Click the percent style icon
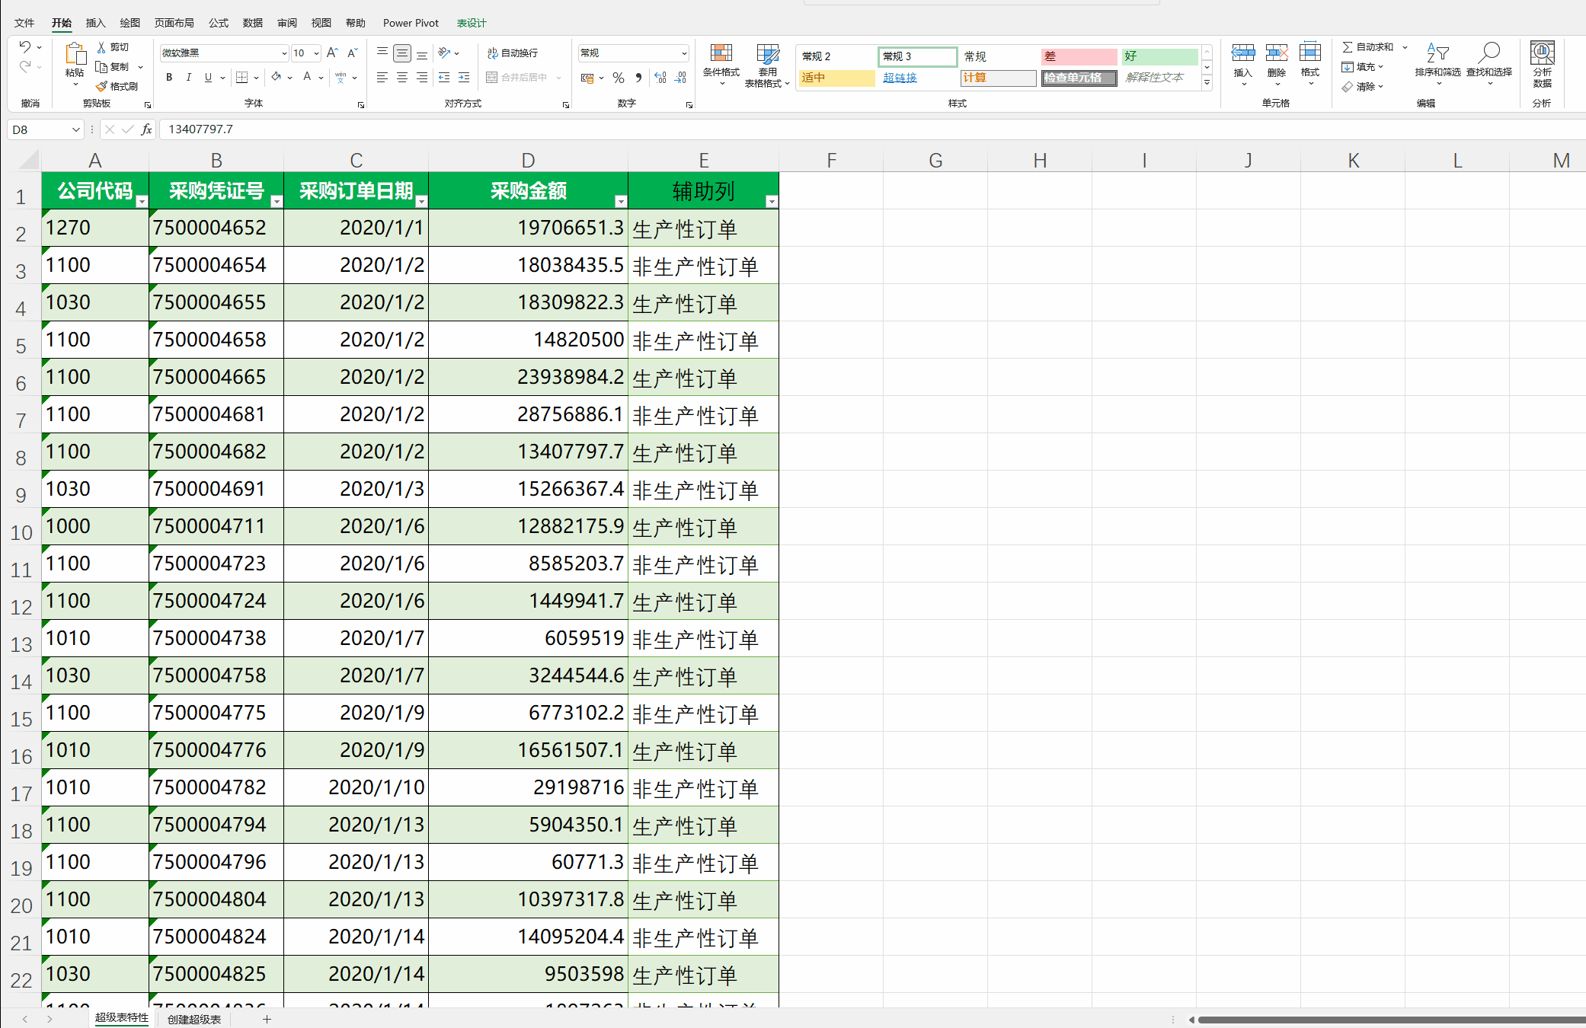The image size is (1586, 1028). coord(619,78)
